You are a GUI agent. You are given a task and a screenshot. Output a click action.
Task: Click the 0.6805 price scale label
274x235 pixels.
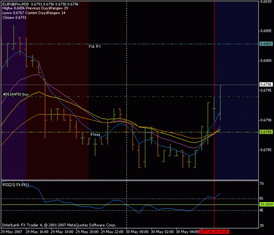click(x=266, y=31)
